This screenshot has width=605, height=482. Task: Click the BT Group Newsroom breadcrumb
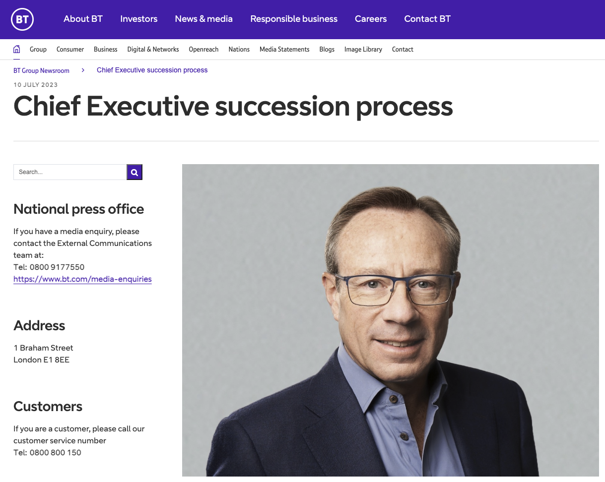pos(41,71)
